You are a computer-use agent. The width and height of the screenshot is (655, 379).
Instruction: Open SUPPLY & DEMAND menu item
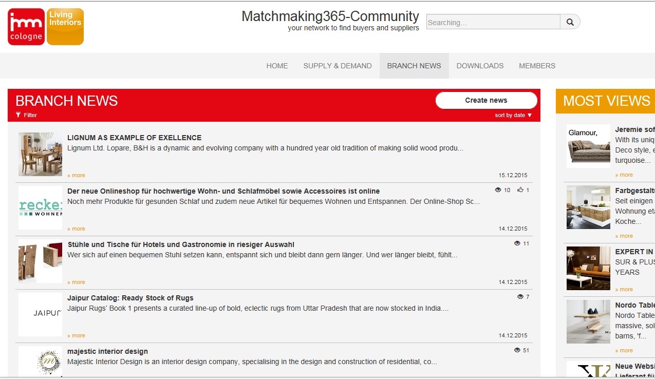pyautogui.click(x=338, y=66)
